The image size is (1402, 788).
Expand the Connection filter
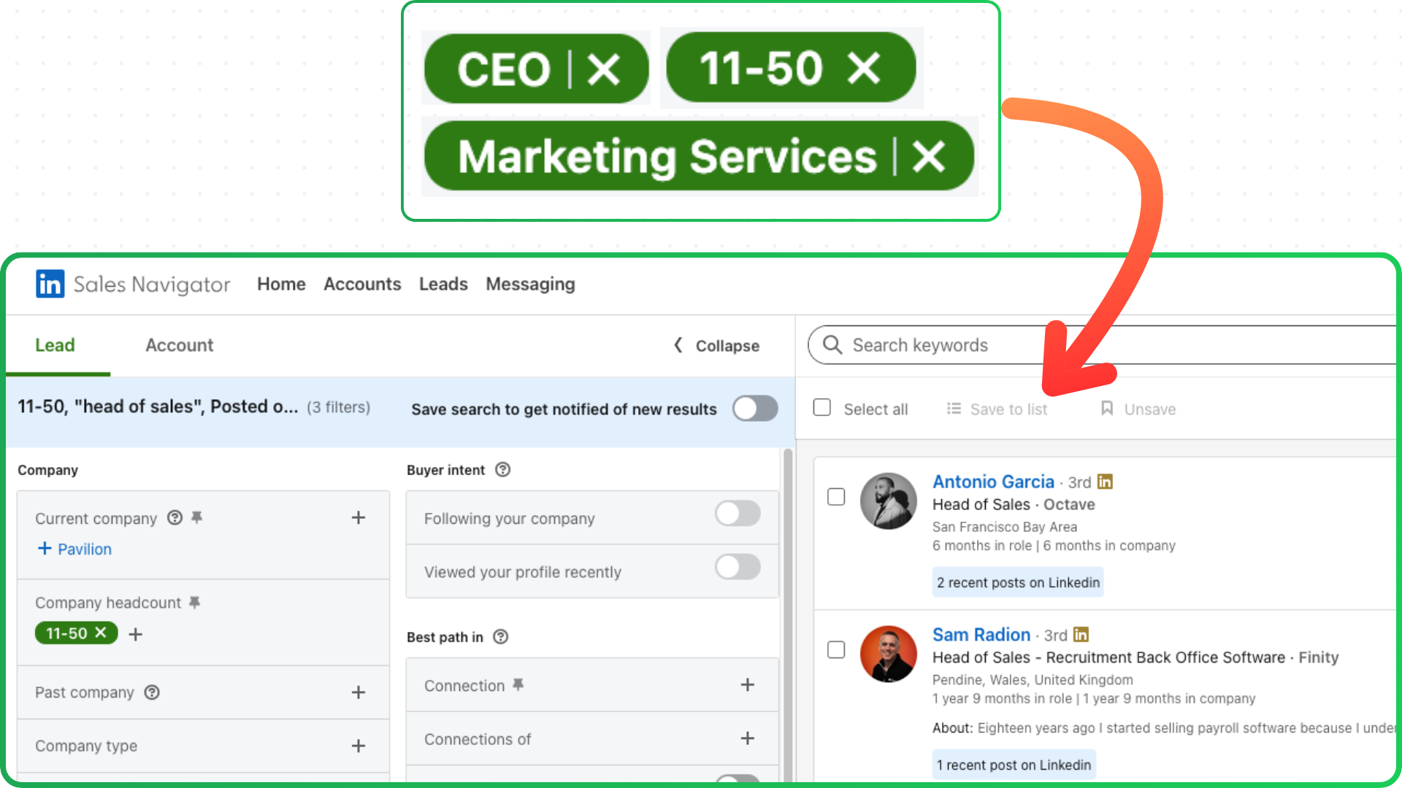click(x=748, y=685)
